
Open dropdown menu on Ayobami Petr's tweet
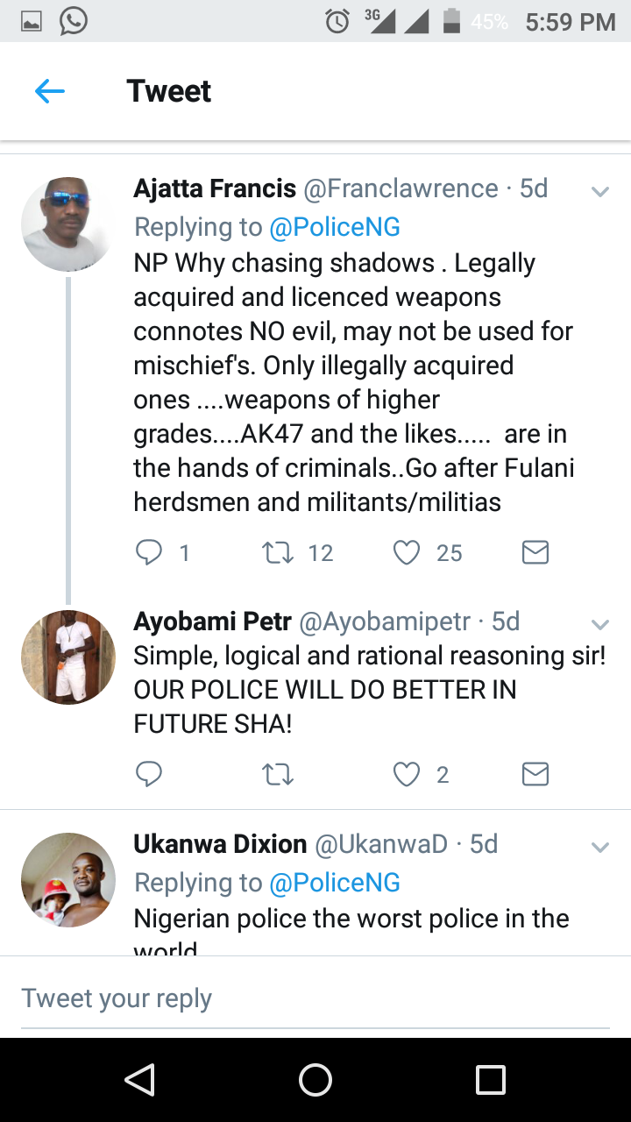tap(600, 624)
